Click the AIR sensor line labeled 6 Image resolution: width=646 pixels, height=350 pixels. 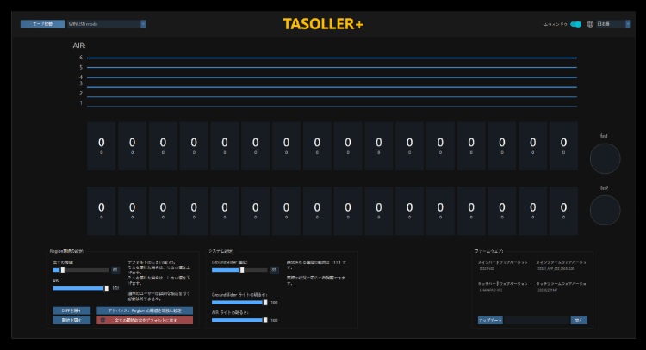[332, 58]
